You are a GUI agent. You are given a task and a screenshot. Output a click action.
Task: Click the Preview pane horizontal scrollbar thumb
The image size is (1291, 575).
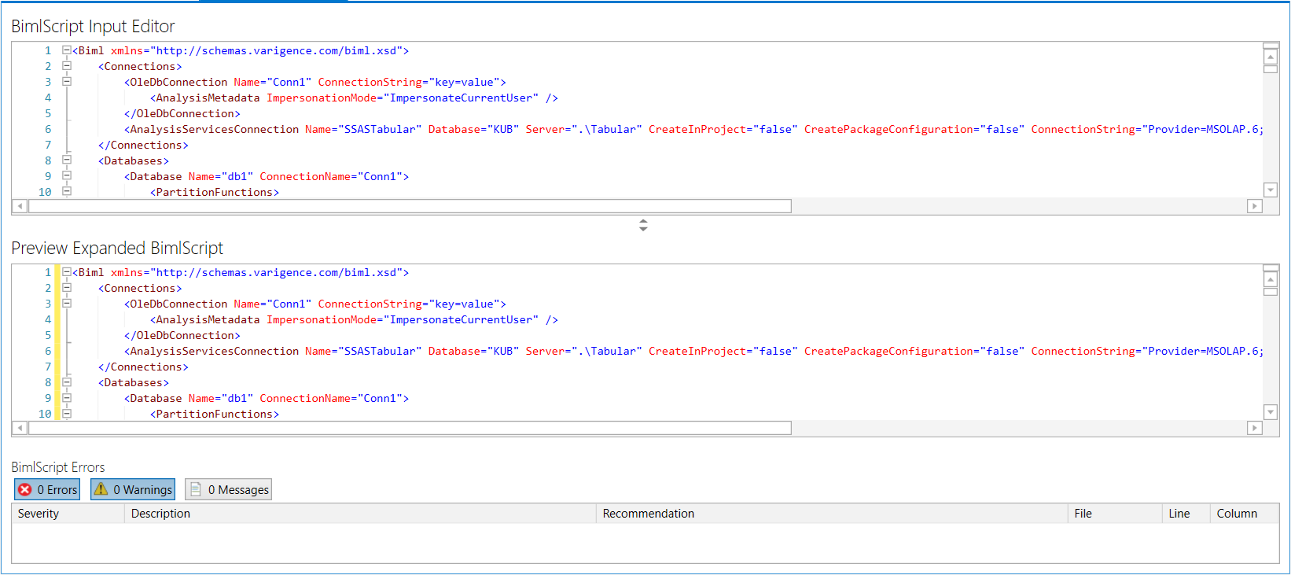[410, 428]
